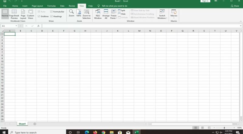Screen dimensions: 243x134
Task: Collapse the ribbon
Action: 241,21
